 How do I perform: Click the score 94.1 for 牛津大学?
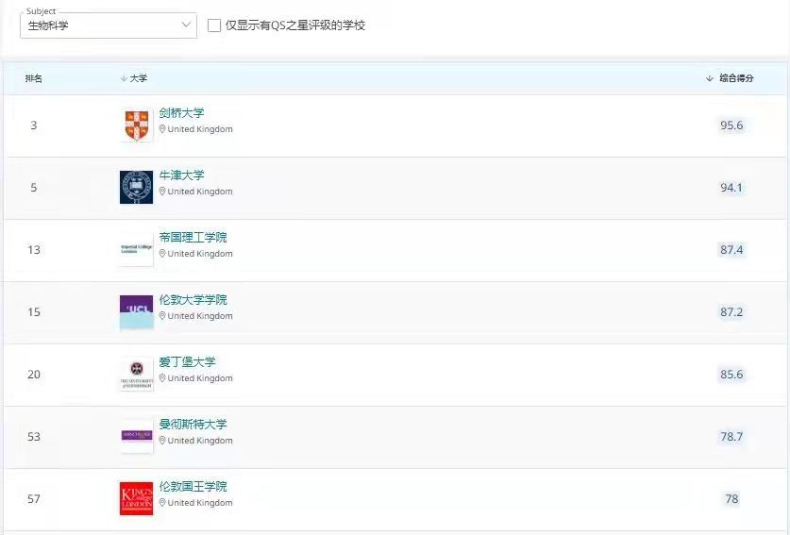point(731,188)
